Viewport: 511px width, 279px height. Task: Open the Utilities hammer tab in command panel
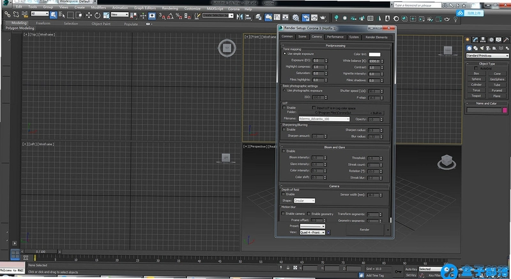(x=506, y=40)
